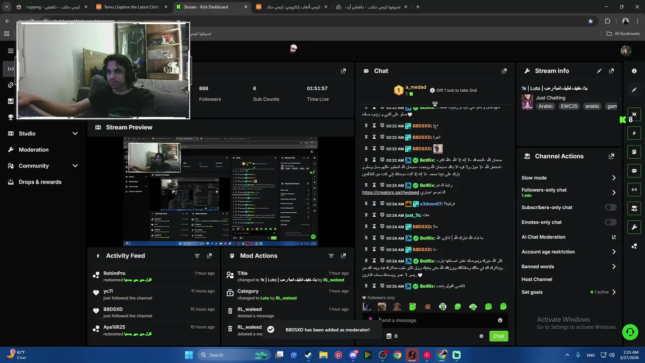The height and width of the screenshot is (363, 645).
Task: Pop out the Channel Actions panel
Action: click(611, 156)
